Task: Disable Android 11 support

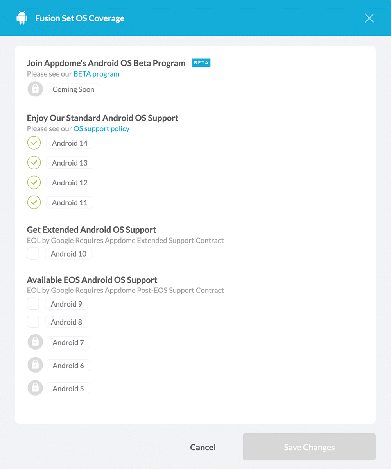Action: point(34,202)
